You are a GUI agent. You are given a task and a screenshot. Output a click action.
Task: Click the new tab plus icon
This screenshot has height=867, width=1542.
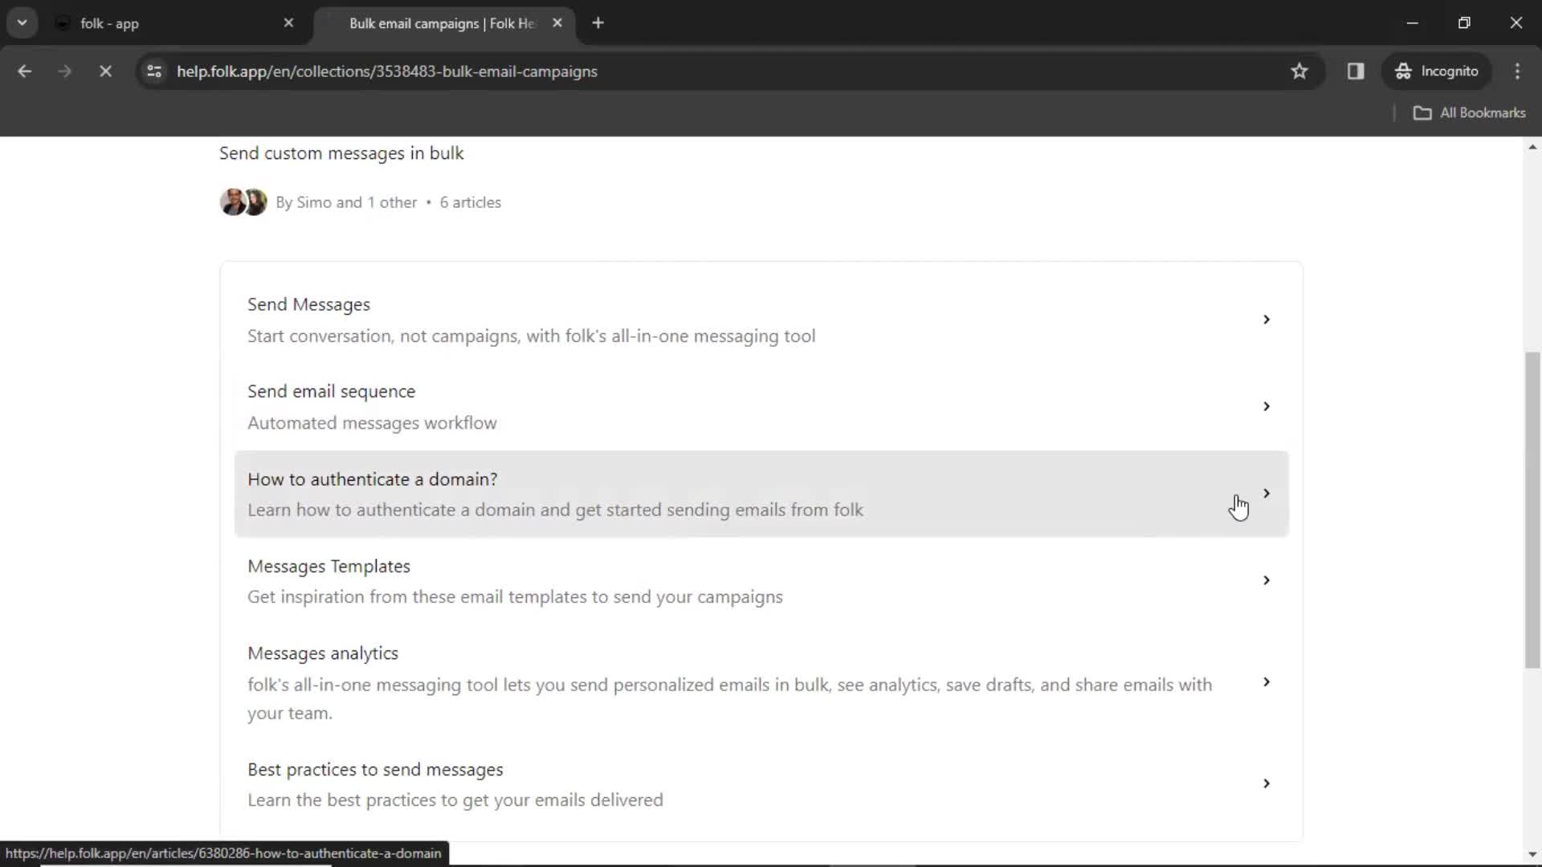pos(598,23)
